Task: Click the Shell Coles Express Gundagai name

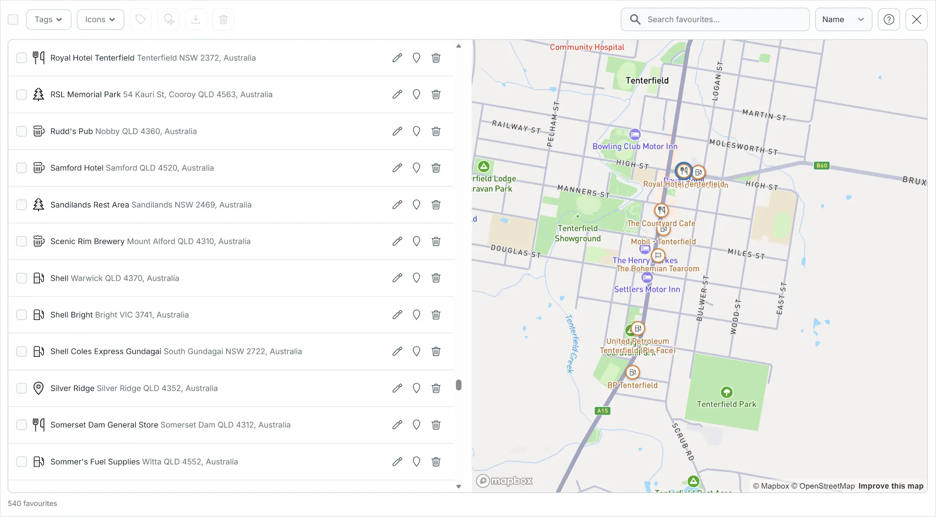Action: tap(106, 351)
